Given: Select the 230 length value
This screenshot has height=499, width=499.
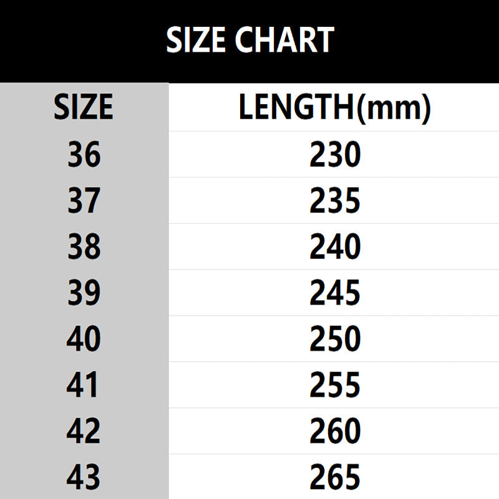Looking at the screenshot, I should (x=335, y=154).
